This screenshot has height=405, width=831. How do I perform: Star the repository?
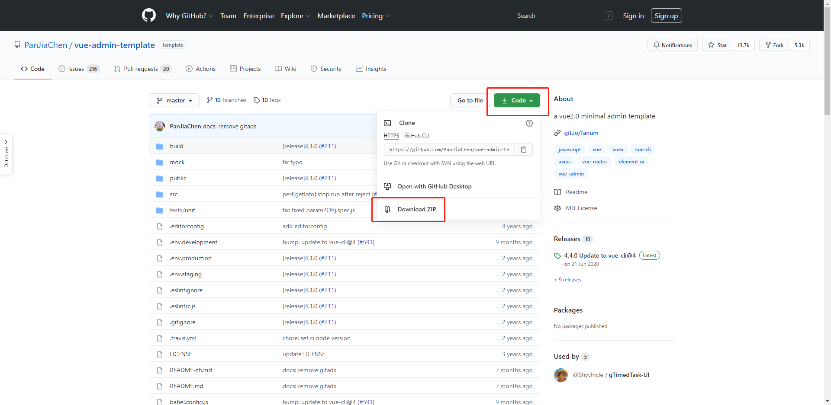click(x=717, y=45)
